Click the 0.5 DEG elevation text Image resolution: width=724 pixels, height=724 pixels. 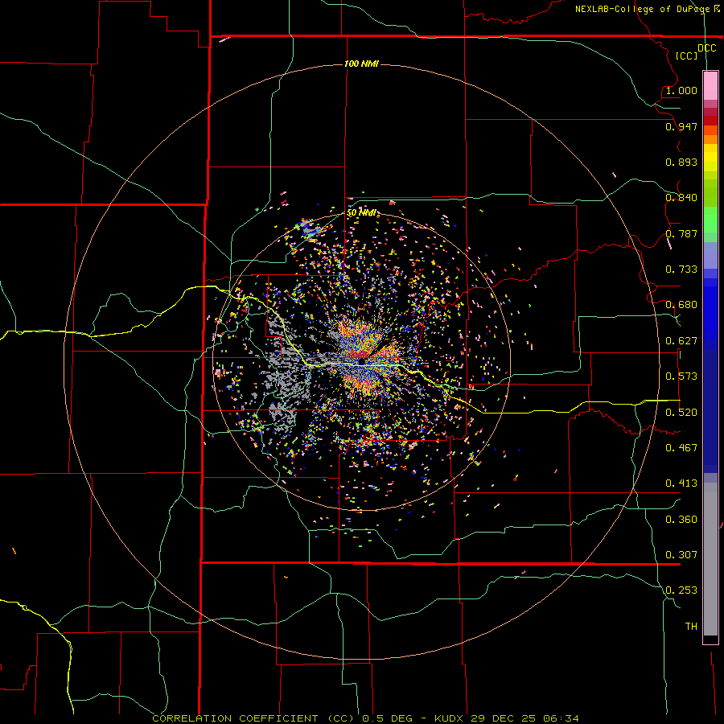[x=389, y=718]
